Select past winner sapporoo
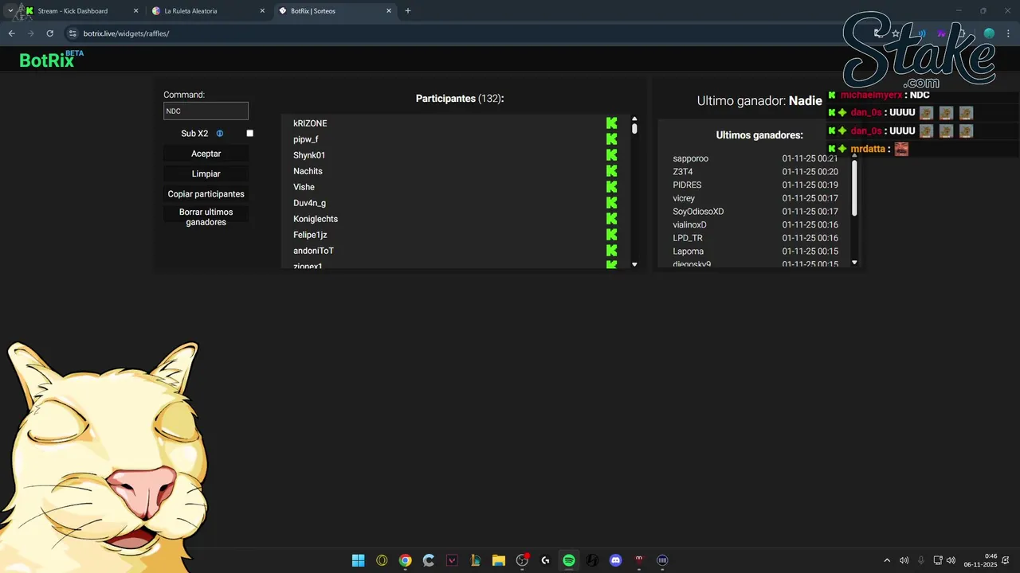Image resolution: width=1020 pixels, height=573 pixels. (x=690, y=158)
